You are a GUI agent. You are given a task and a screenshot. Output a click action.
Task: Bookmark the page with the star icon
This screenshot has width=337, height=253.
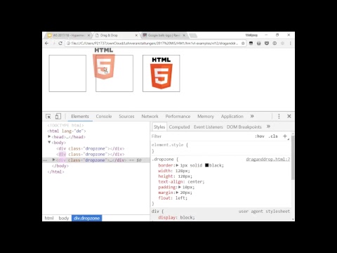coord(243,44)
